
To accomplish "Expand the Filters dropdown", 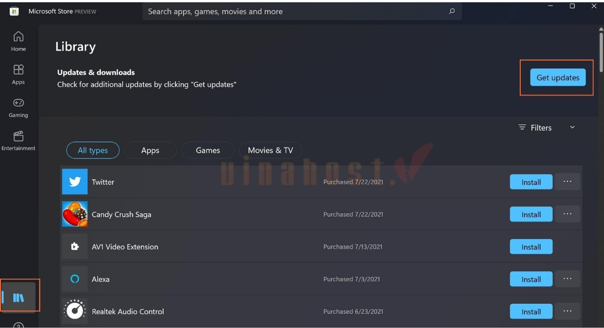I will point(547,128).
